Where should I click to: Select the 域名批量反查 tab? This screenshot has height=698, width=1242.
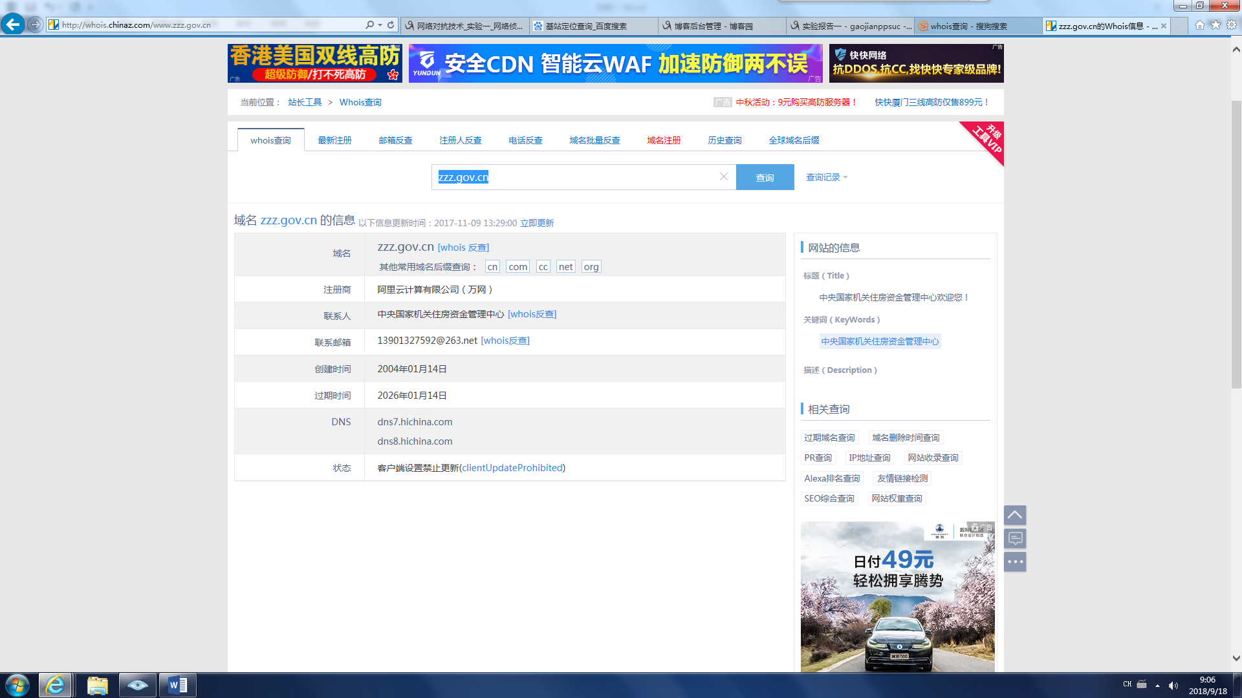coord(594,140)
